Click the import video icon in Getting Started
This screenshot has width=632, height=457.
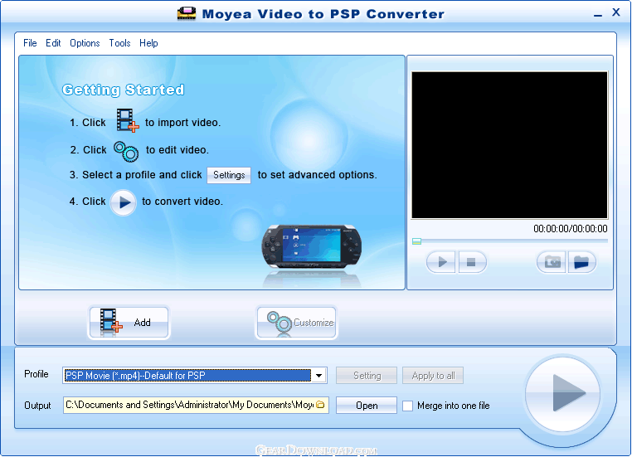pyautogui.click(x=127, y=122)
